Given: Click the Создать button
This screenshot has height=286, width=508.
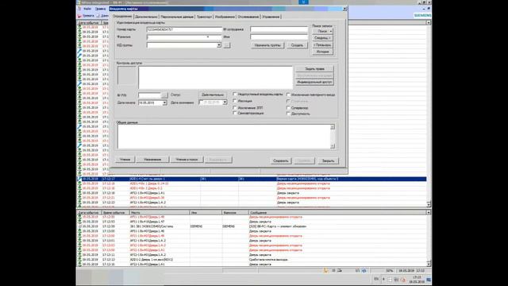Looking at the screenshot, I should (297, 45).
